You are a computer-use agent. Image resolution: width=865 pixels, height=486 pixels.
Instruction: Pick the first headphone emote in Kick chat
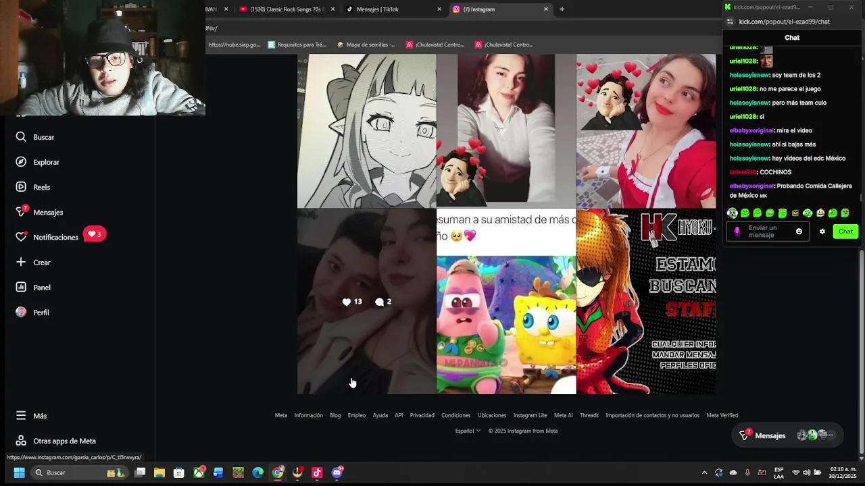pyautogui.click(x=733, y=213)
